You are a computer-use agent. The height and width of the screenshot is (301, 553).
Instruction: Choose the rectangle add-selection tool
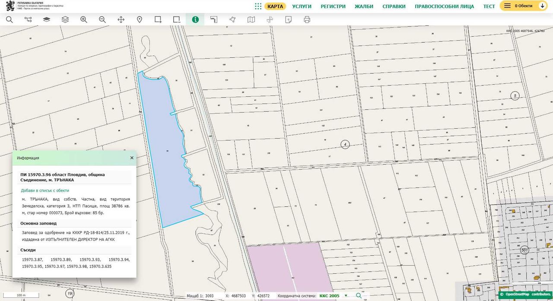[158, 19]
